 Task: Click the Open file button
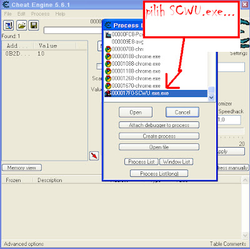(x=159, y=147)
